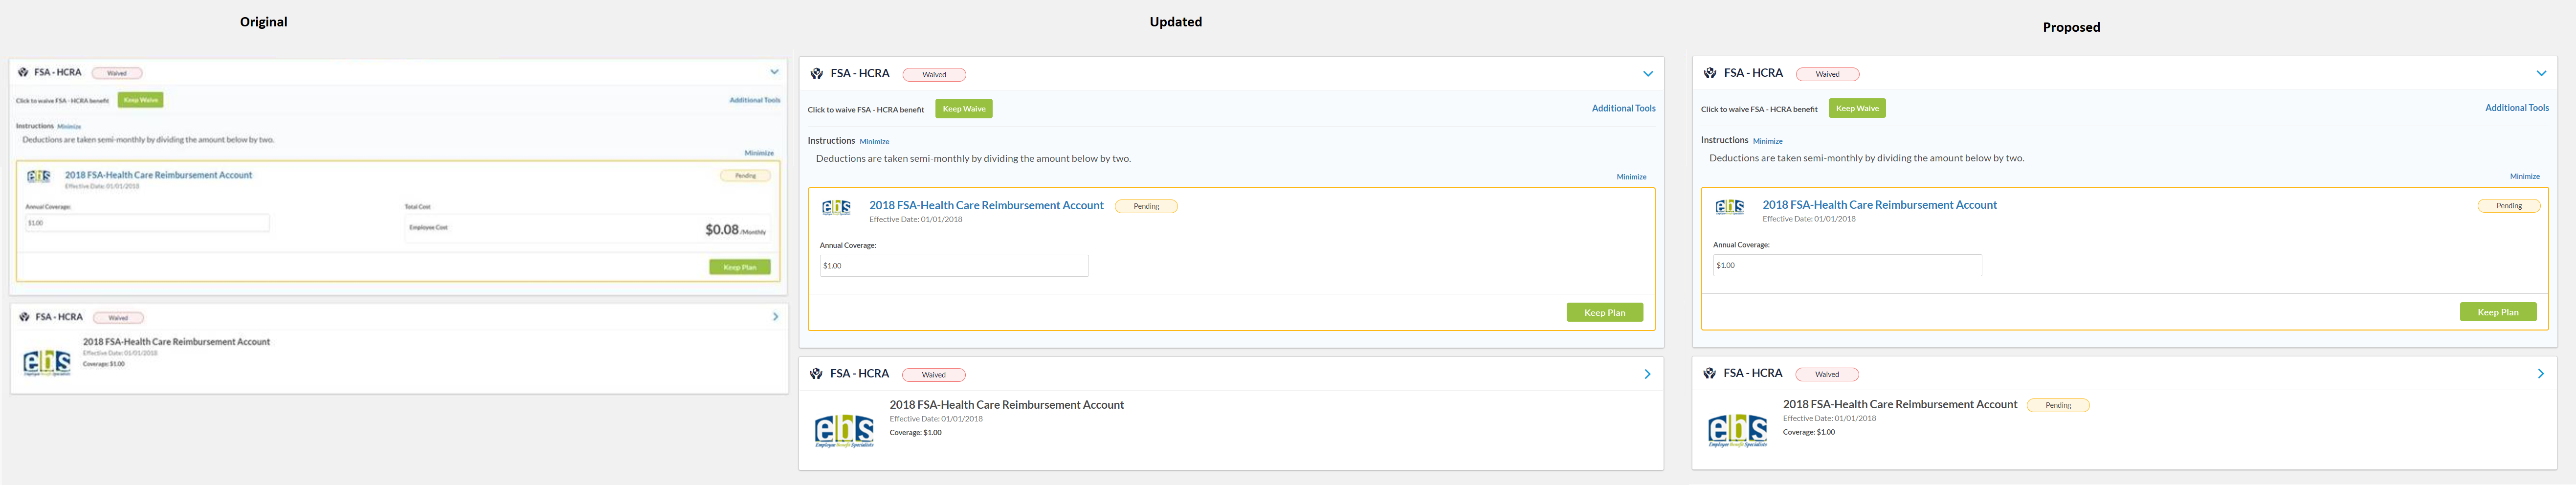
Task: Open 2018 FSA-Health Care plan link in Updated mockup
Action: [985, 205]
